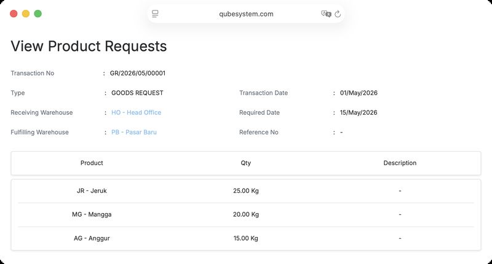492x264 pixels.
Task: Click the 25.00 Kg quantity cell
Action: 245,191
